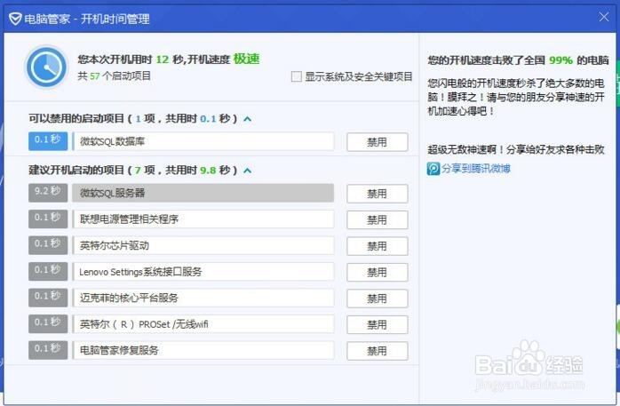Select the Lenovo Settings系统接口服务 row

click(203, 272)
